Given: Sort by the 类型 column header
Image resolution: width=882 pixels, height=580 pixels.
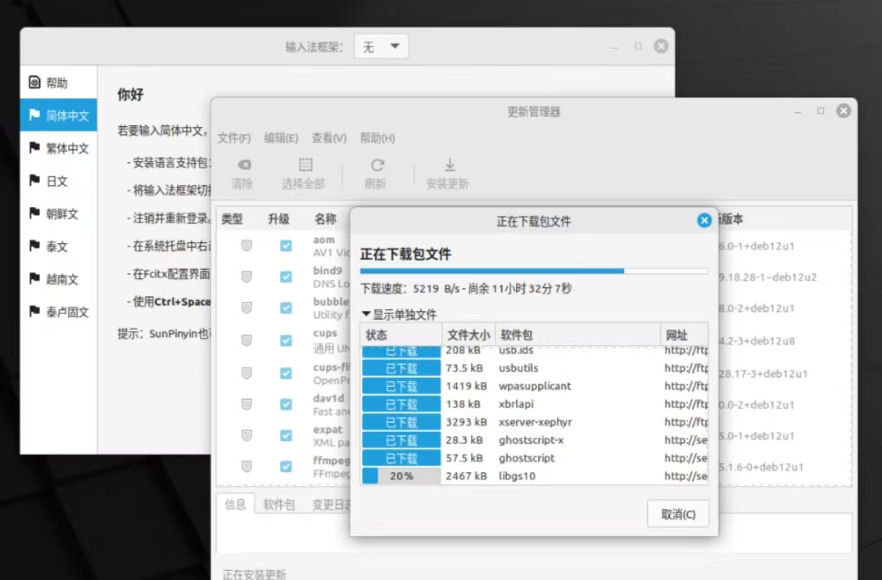Looking at the screenshot, I should point(232,219).
